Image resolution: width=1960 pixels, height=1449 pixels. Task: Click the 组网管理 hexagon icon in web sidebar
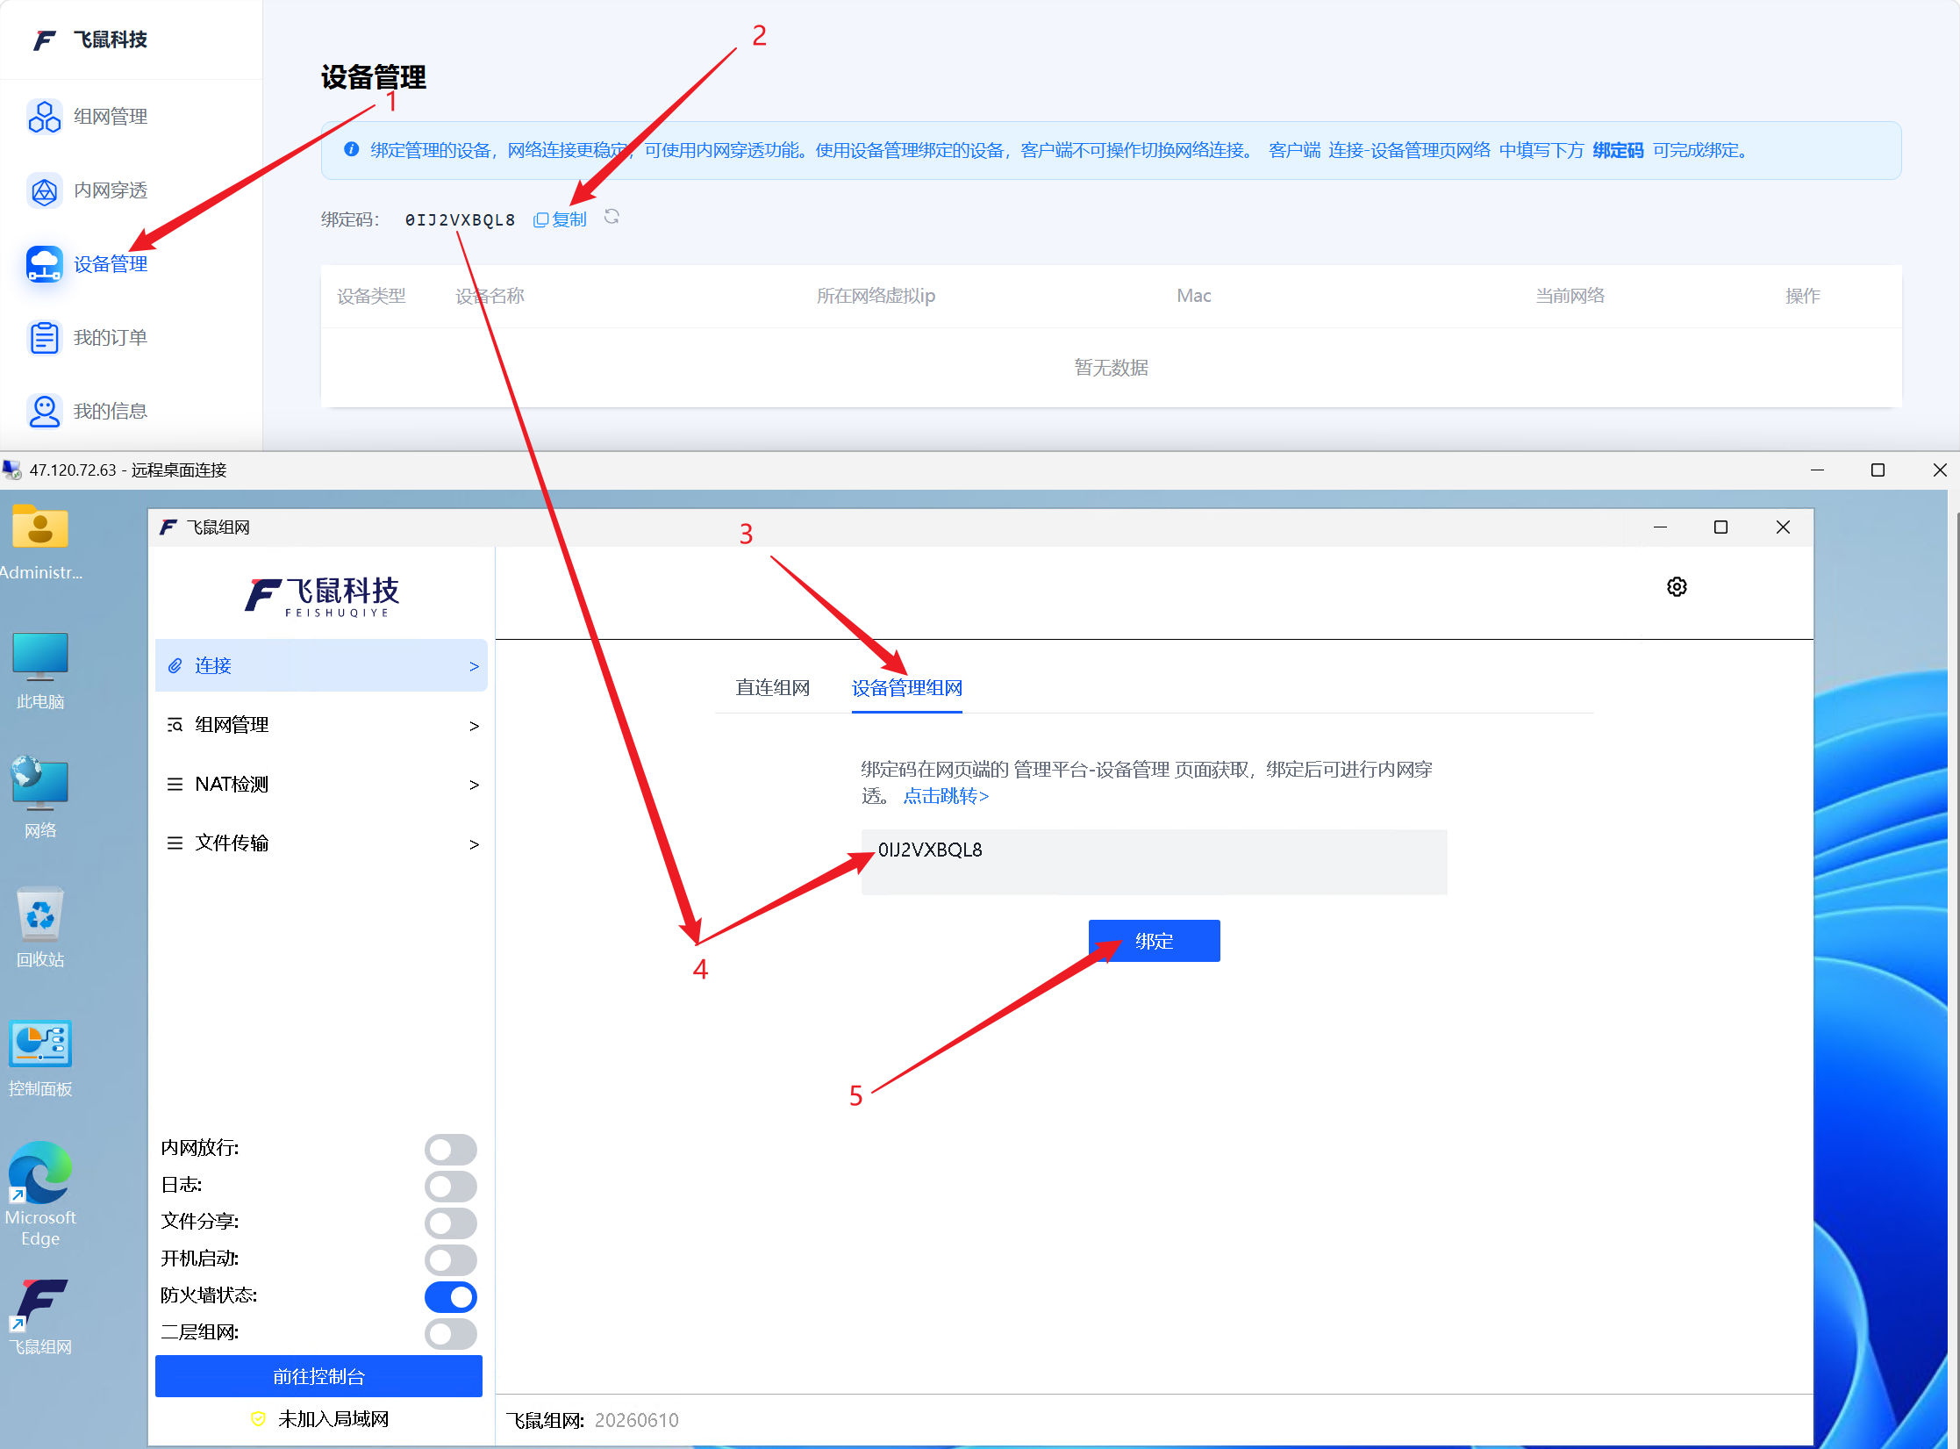pos(45,117)
